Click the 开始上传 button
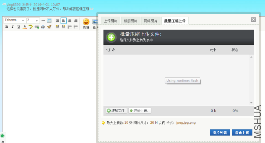This screenshot has height=143, width=265. click(x=139, y=111)
